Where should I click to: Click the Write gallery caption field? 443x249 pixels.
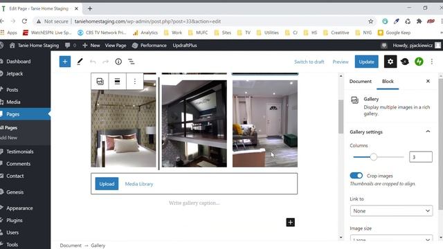(194, 203)
